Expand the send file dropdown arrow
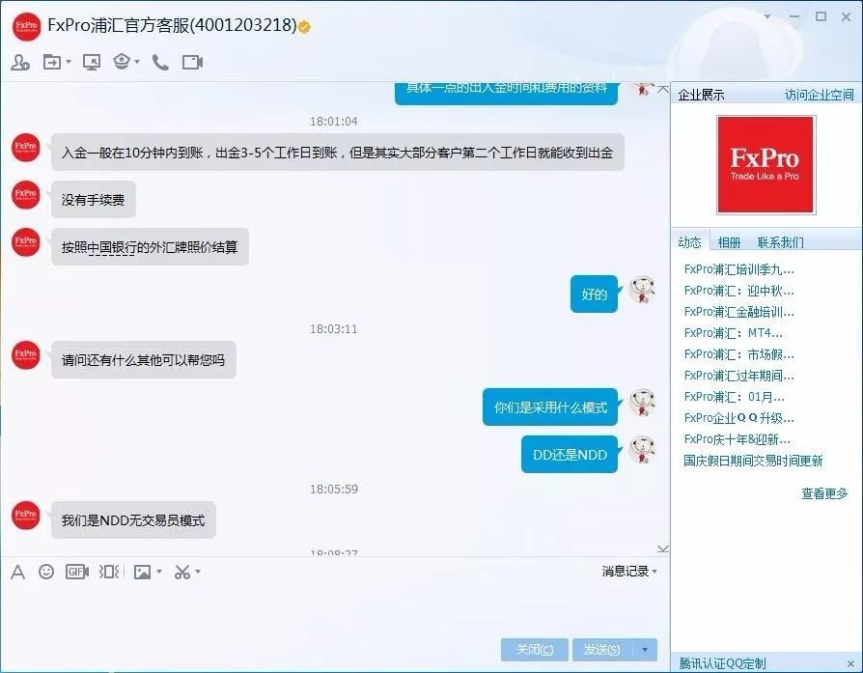 coord(69,61)
